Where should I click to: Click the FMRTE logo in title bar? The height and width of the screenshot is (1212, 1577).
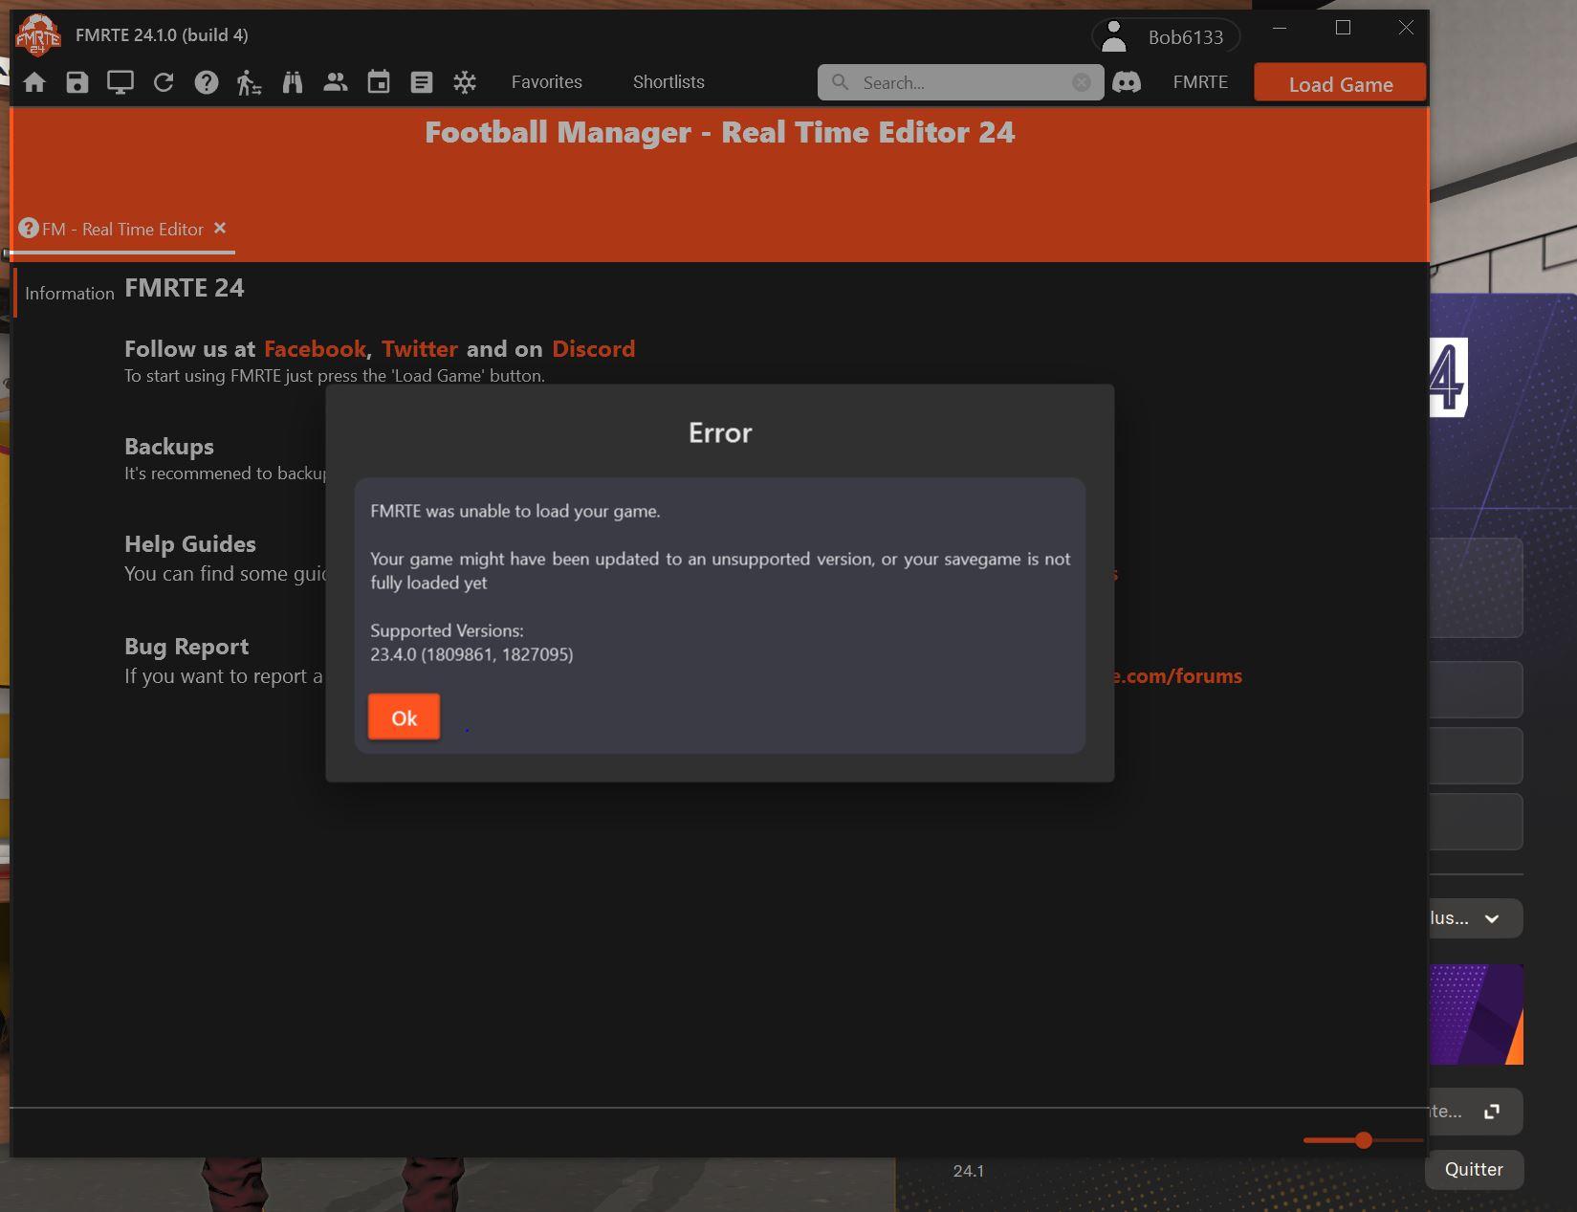pos(38,35)
